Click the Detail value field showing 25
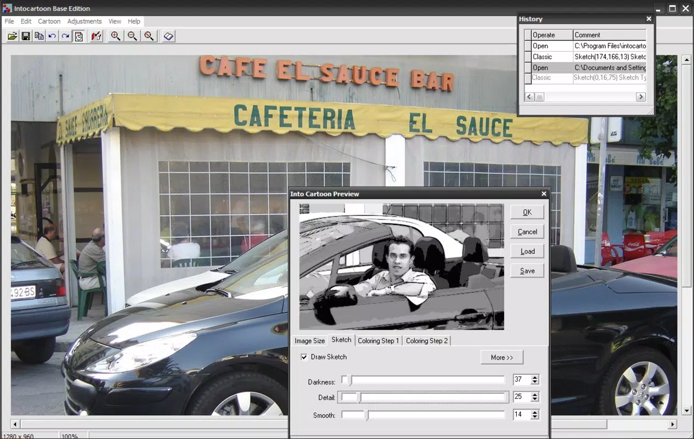The width and height of the screenshot is (694, 439). point(521,397)
